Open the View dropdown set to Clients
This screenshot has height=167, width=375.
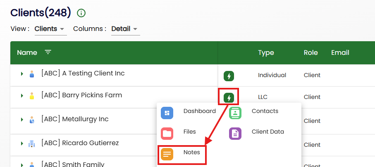coord(50,29)
